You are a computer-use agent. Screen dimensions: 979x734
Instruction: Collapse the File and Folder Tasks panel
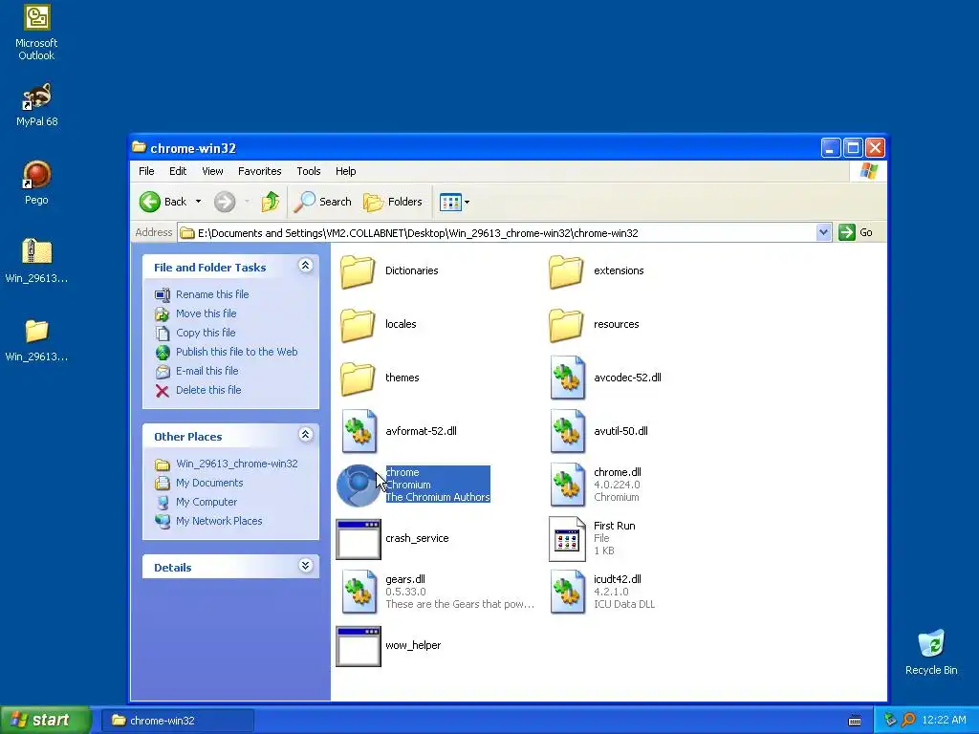[305, 266]
